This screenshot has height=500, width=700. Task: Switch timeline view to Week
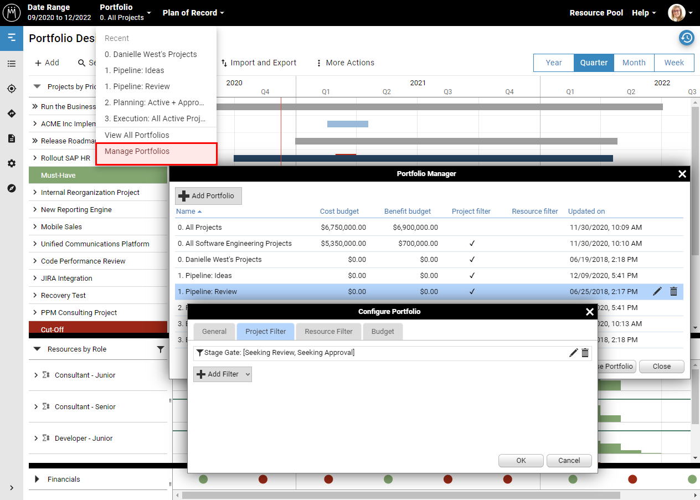(x=674, y=63)
